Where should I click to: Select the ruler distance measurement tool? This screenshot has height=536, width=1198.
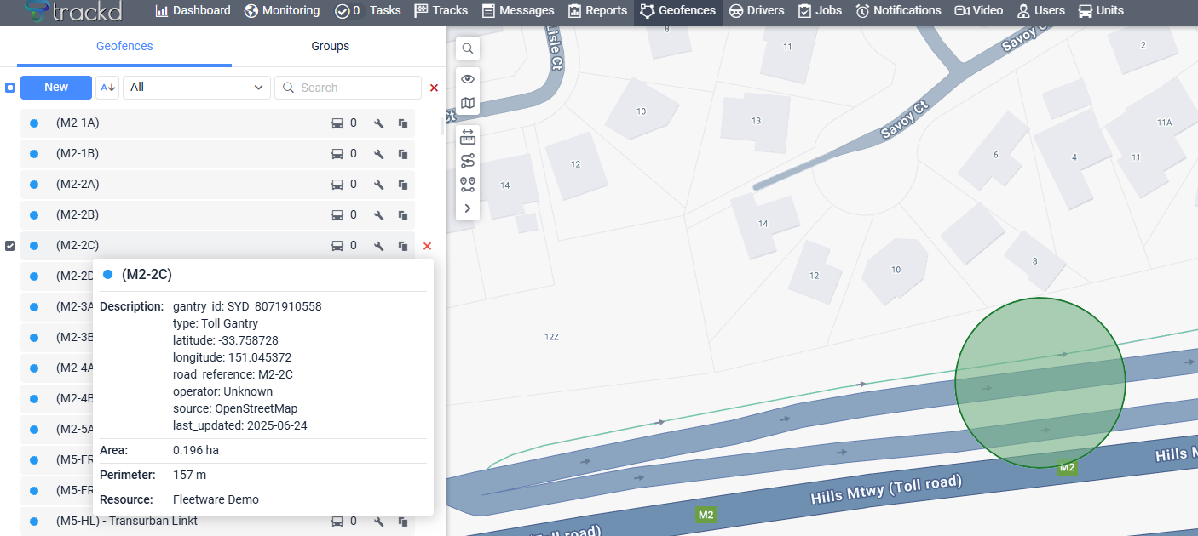tap(468, 137)
